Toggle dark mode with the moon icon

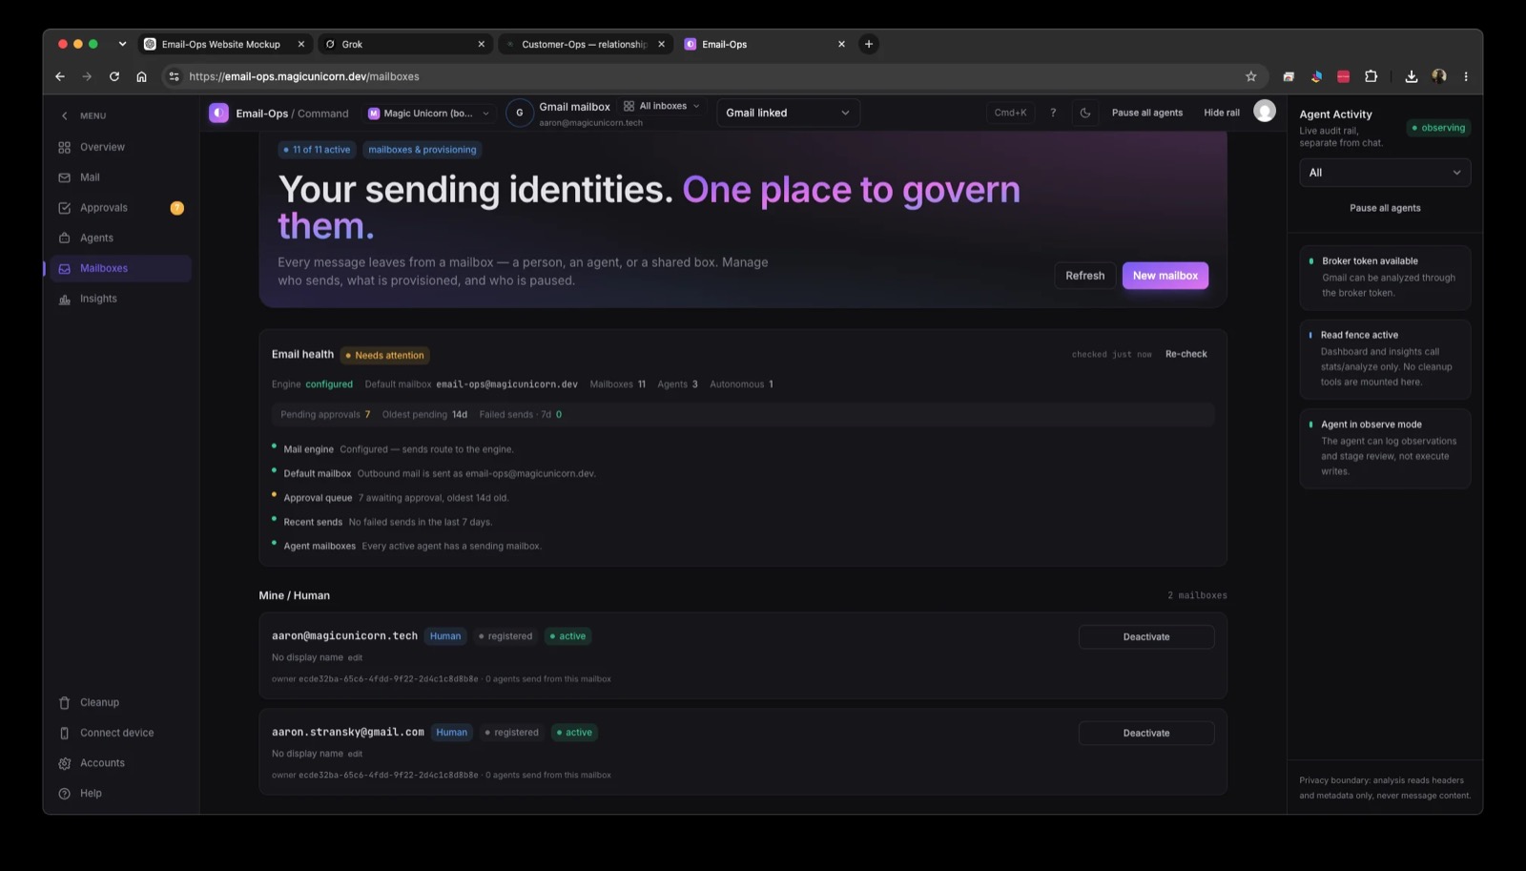pyautogui.click(x=1085, y=113)
